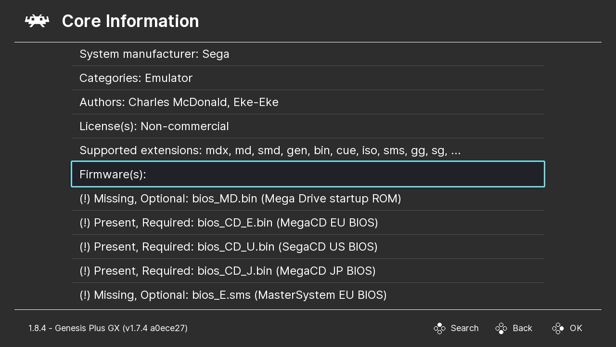Viewport: 616px width, 347px height.
Task: Select the License(s): Non-commercial row
Action: click(308, 126)
